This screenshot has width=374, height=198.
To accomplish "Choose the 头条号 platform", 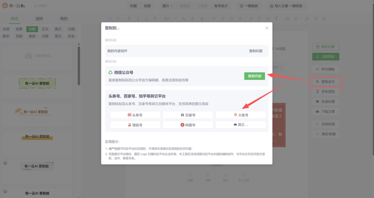I will coord(135,115).
